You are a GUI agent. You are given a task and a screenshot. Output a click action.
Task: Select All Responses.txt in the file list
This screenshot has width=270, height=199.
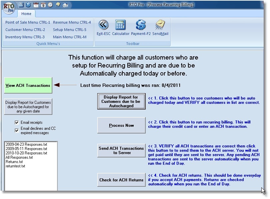[19, 157]
